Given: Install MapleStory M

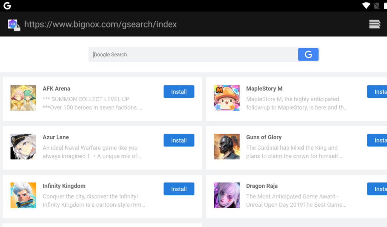Looking at the screenshot, I should pyautogui.click(x=377, y=91).
